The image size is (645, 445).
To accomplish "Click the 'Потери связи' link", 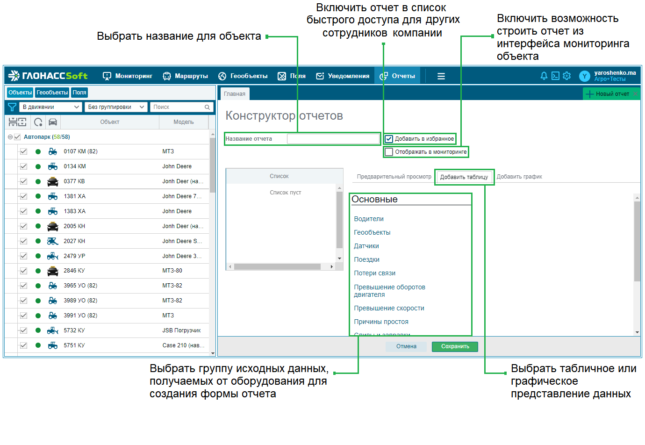I will 375,273.
